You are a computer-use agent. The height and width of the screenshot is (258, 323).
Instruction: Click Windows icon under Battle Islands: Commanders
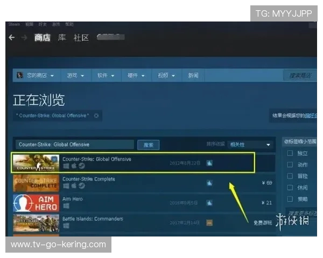66,226
